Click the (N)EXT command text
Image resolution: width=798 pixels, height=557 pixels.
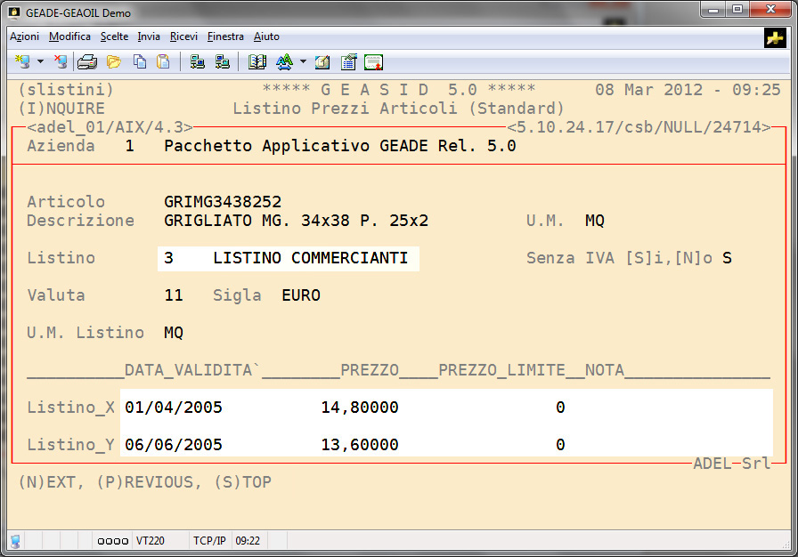47,482
